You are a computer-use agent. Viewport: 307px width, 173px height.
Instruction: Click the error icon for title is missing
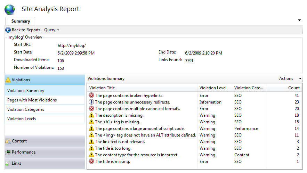(x=91, y=162)
